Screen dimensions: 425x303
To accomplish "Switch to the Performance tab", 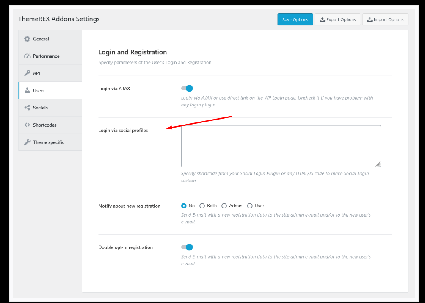I will [50, 56].
